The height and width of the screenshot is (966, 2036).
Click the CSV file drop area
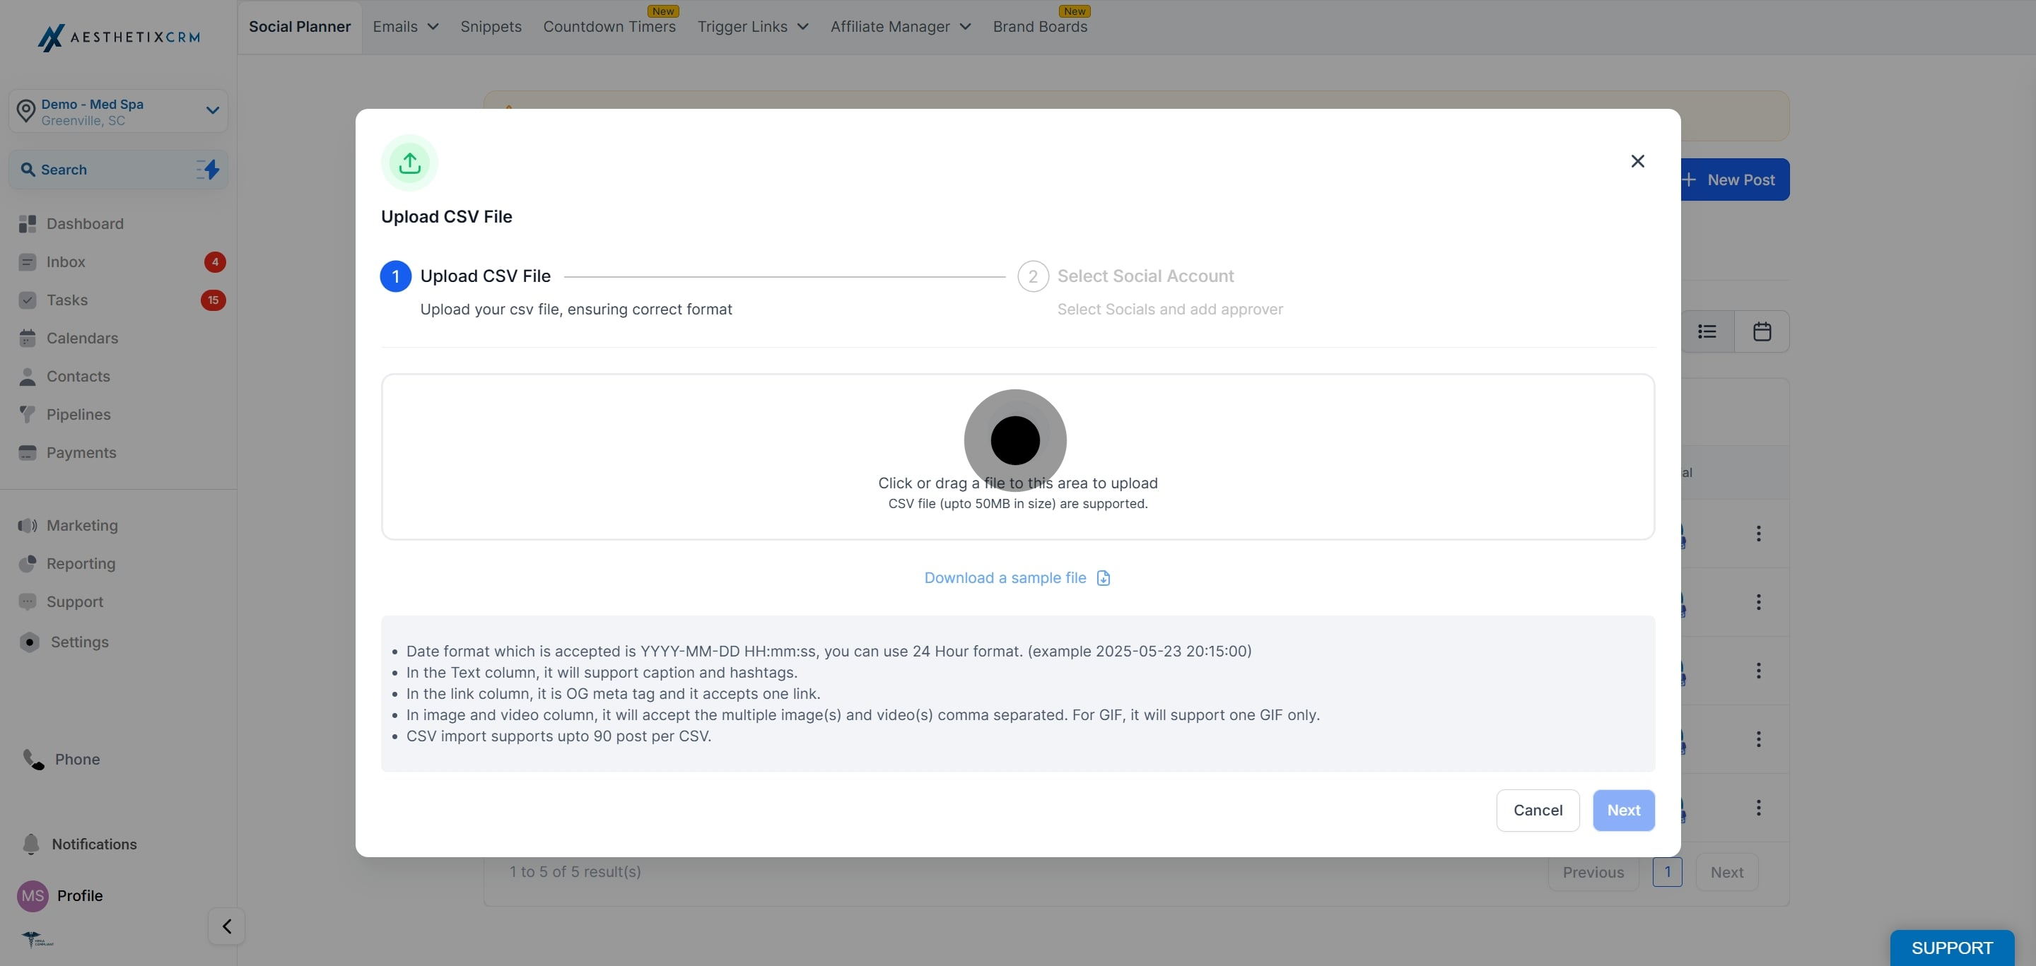point(1017,457)
